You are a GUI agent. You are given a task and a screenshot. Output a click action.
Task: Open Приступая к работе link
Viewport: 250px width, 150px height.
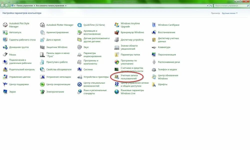57,62
